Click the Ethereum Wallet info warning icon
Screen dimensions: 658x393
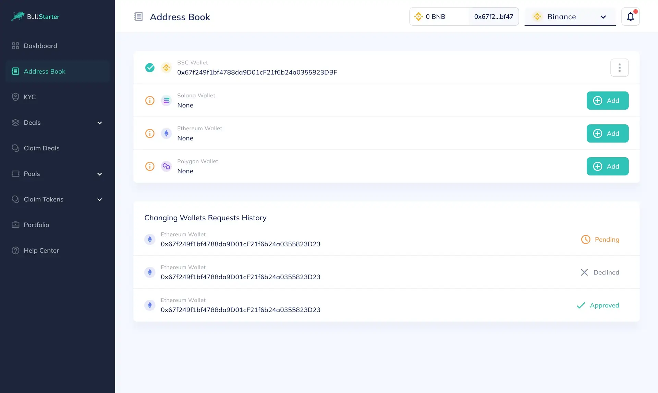150,133
